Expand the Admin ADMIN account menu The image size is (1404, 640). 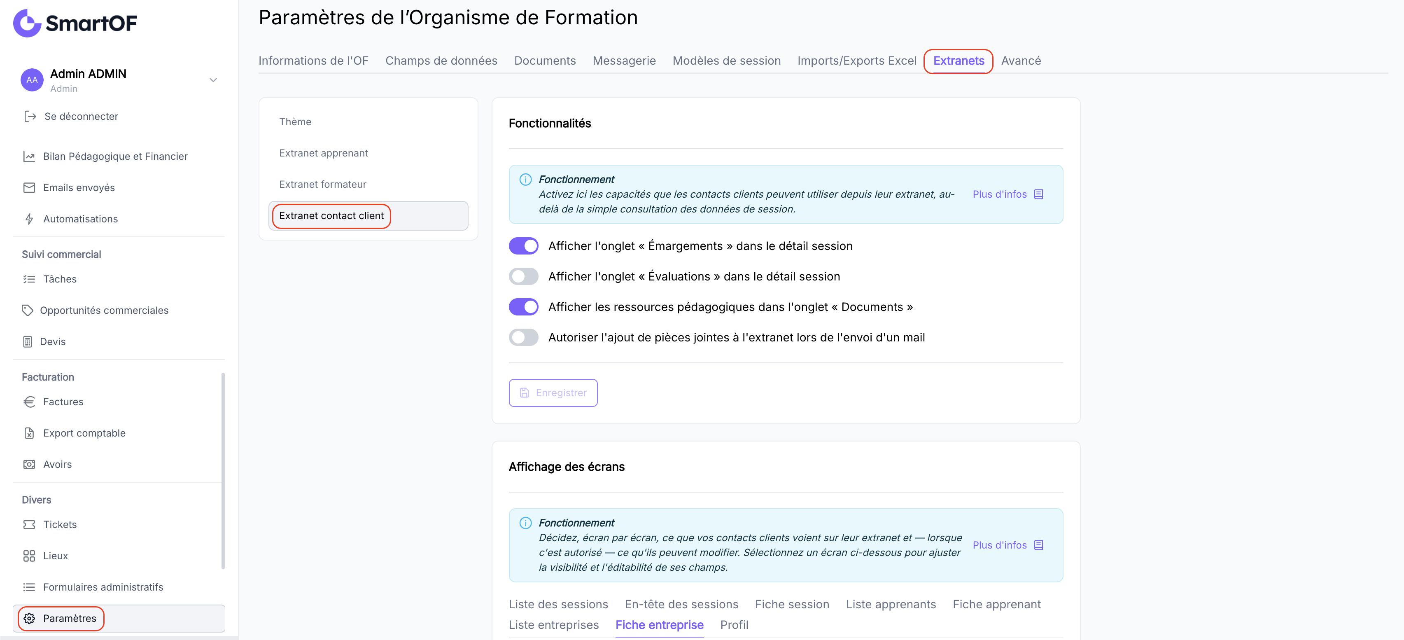click(213, 80)
